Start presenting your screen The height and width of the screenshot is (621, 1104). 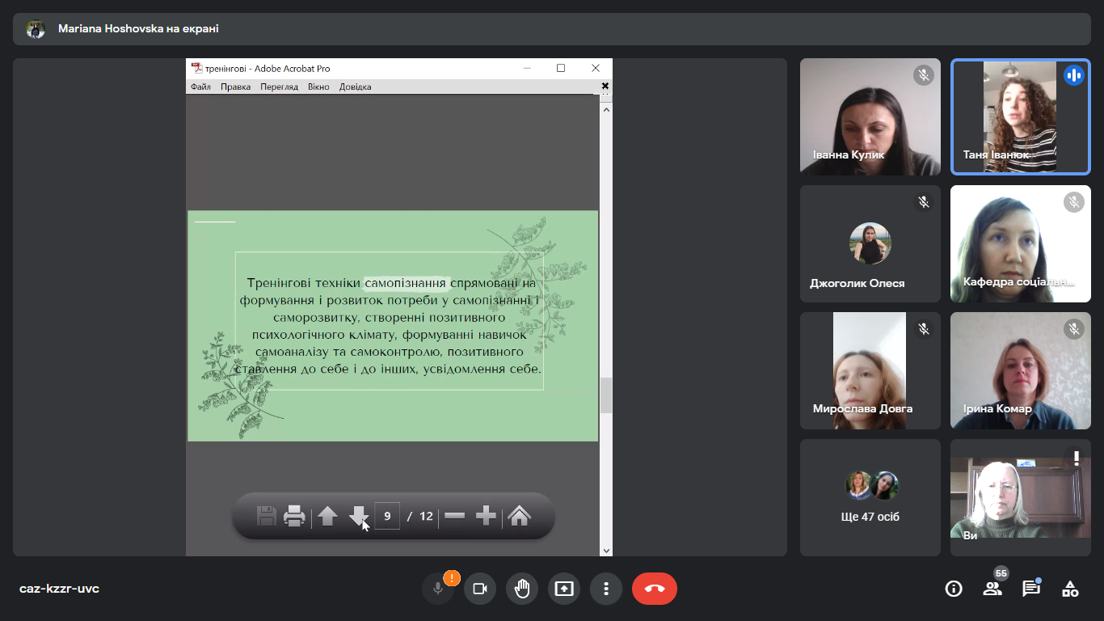564,589
